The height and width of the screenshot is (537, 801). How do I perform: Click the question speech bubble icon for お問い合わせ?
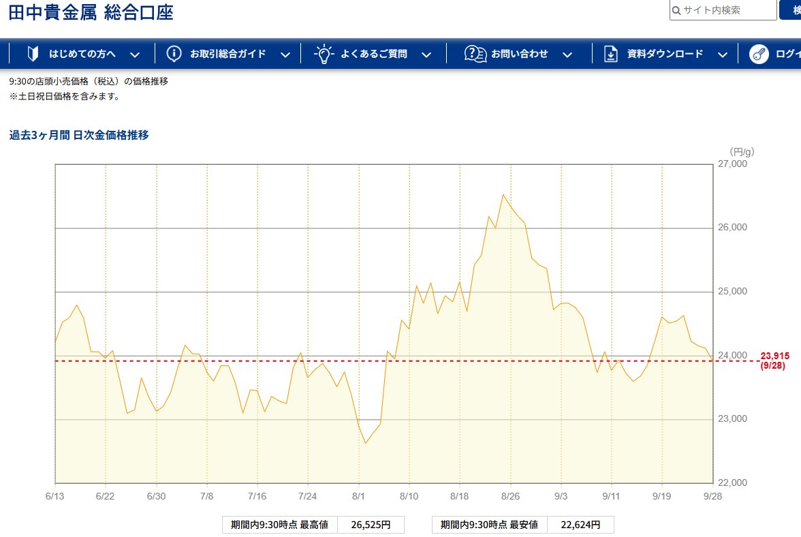pyautogui.click(x=475, y=54)
